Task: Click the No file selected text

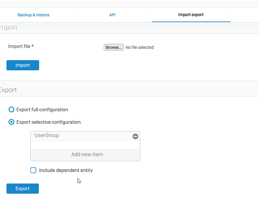Action: [140, 47]
